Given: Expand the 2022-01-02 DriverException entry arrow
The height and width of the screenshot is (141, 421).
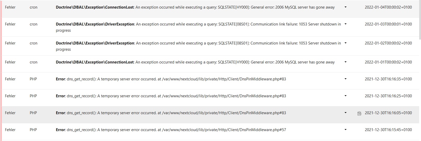Looking at the screenshot, I should (x=346, y=43).
